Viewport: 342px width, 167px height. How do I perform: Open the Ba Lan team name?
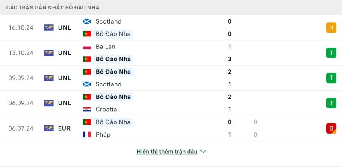click(105, 47)
